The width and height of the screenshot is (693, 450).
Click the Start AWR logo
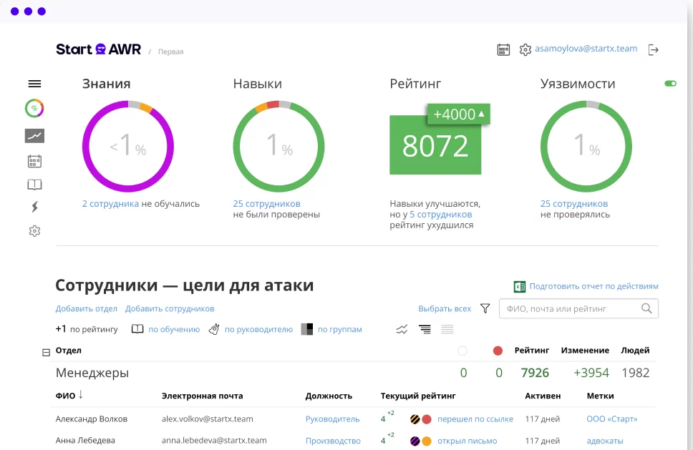tap(98, 49)
